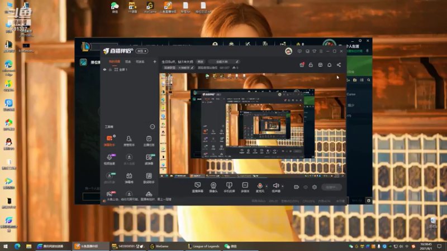Open the 虚拟形象 virtual avatar tool
Image resolution: width=447 pixels, height=251 pixels.
(109, 178)
